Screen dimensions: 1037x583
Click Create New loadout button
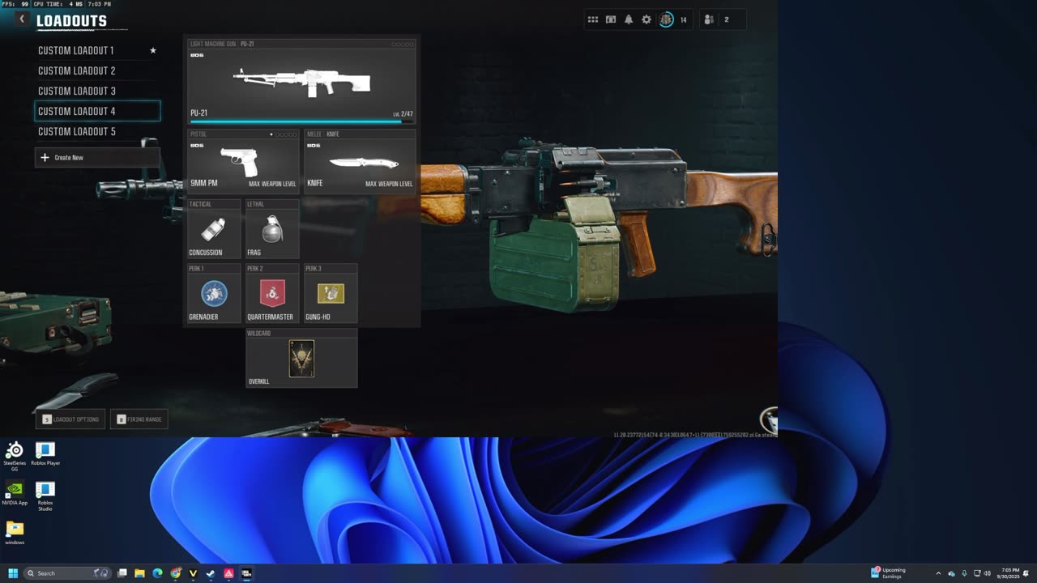tap(97, 157)
